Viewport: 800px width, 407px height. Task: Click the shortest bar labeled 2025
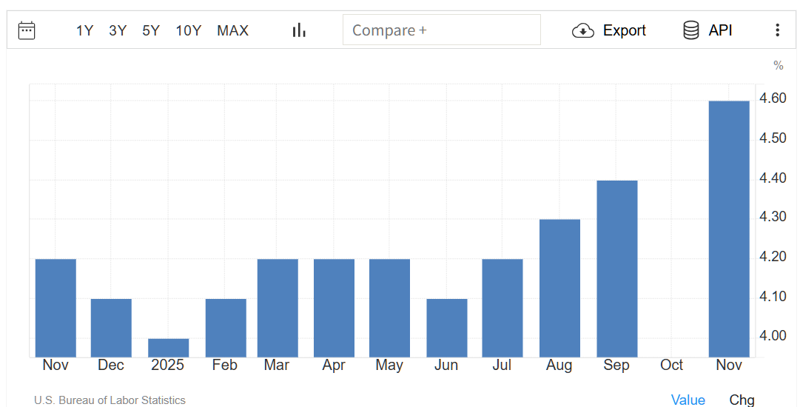coord(168,348)
